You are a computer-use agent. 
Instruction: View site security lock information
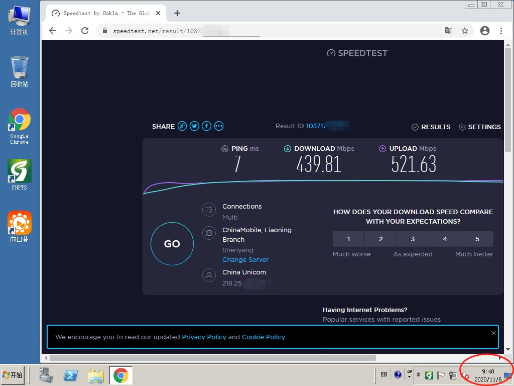pos(105,31)
